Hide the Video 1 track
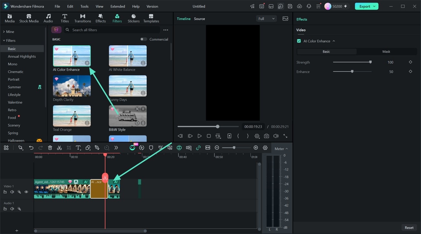 coord(26,192)
